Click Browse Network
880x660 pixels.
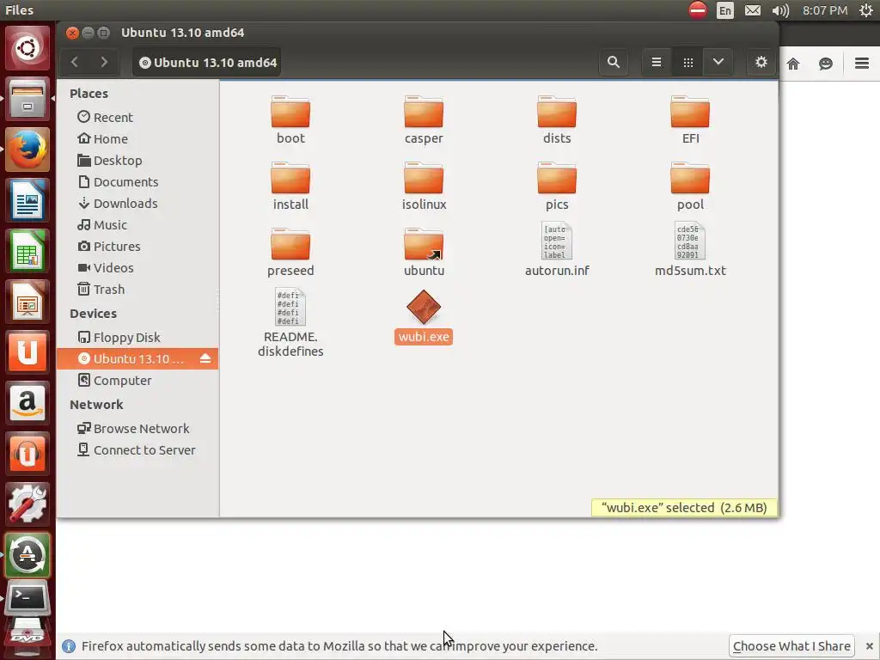point(137,429)
